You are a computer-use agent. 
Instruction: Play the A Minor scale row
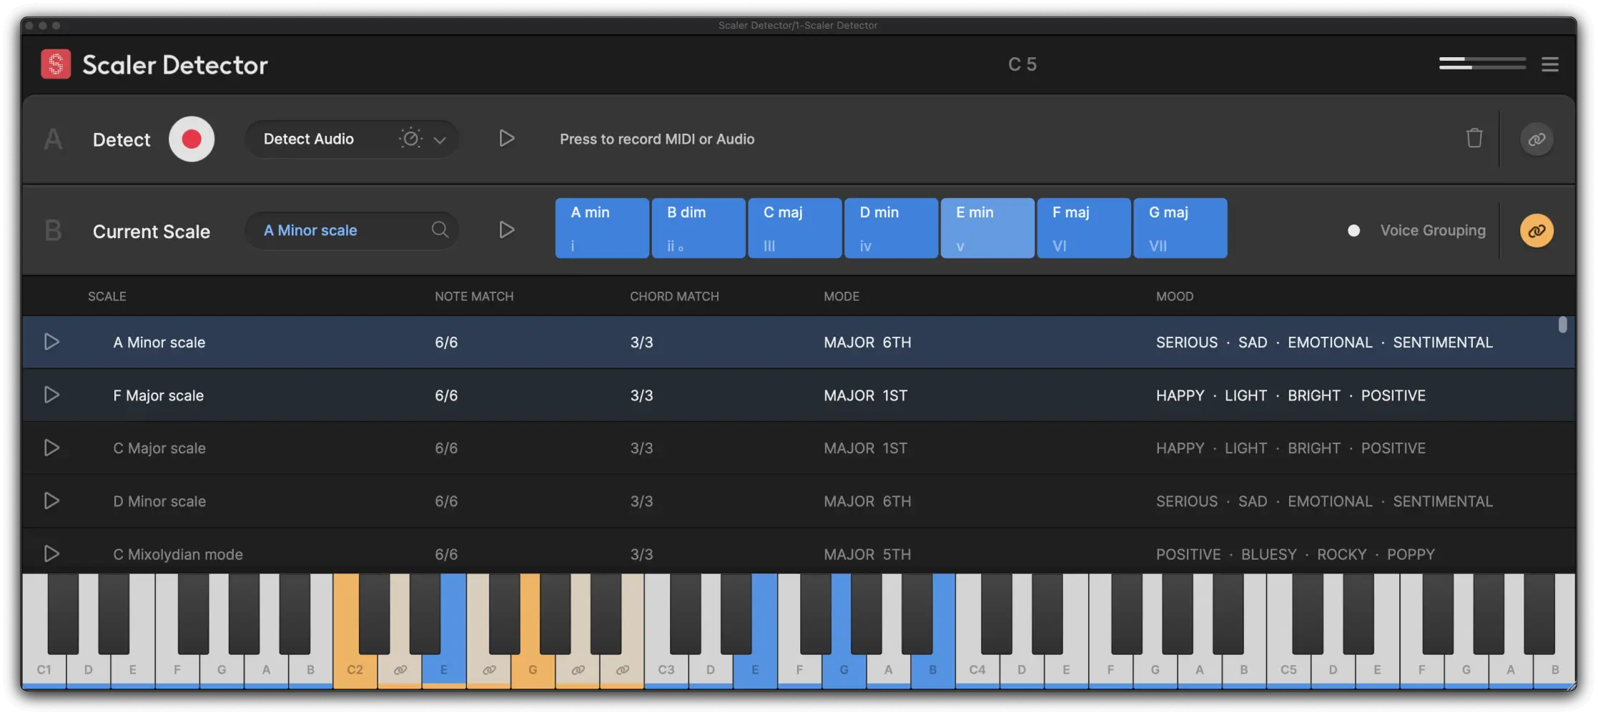[51, 342]
